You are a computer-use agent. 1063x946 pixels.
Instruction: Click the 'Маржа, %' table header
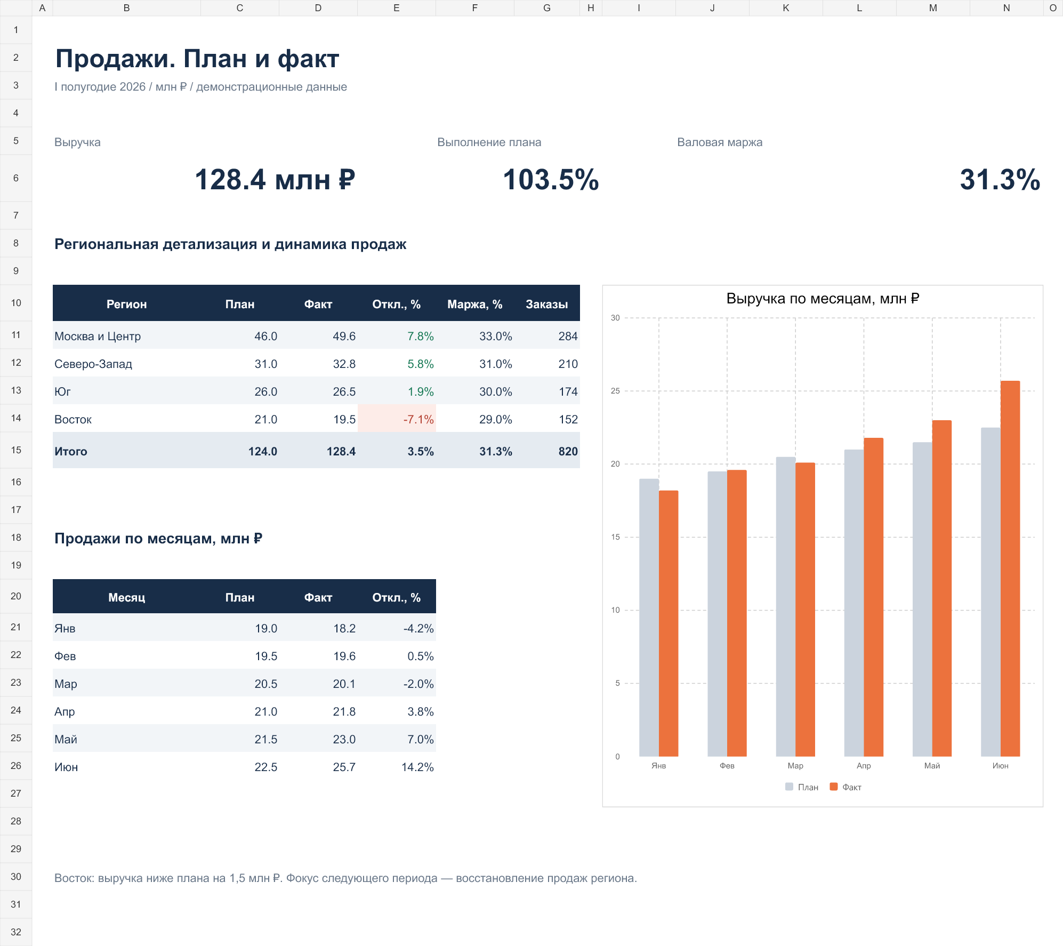tap(474, 304)
